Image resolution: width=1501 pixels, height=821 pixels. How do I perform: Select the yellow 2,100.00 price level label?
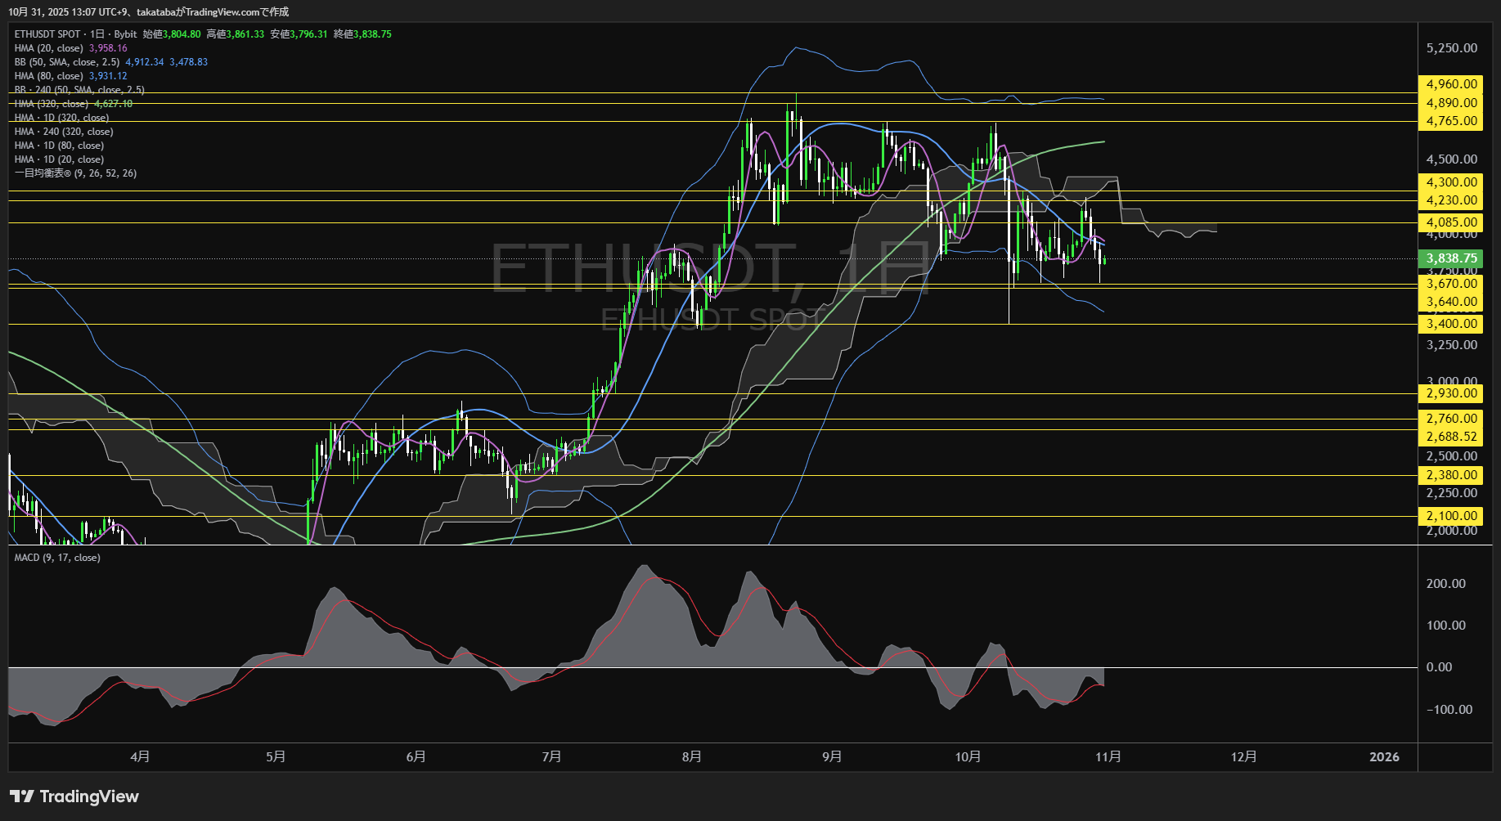tap(1451, 516)
